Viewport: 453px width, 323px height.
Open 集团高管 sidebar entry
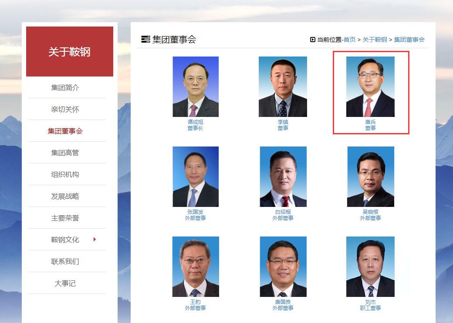point(65,153)
